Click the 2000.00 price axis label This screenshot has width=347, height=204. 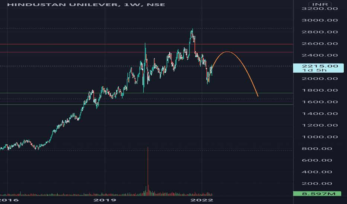click(320, 79)
